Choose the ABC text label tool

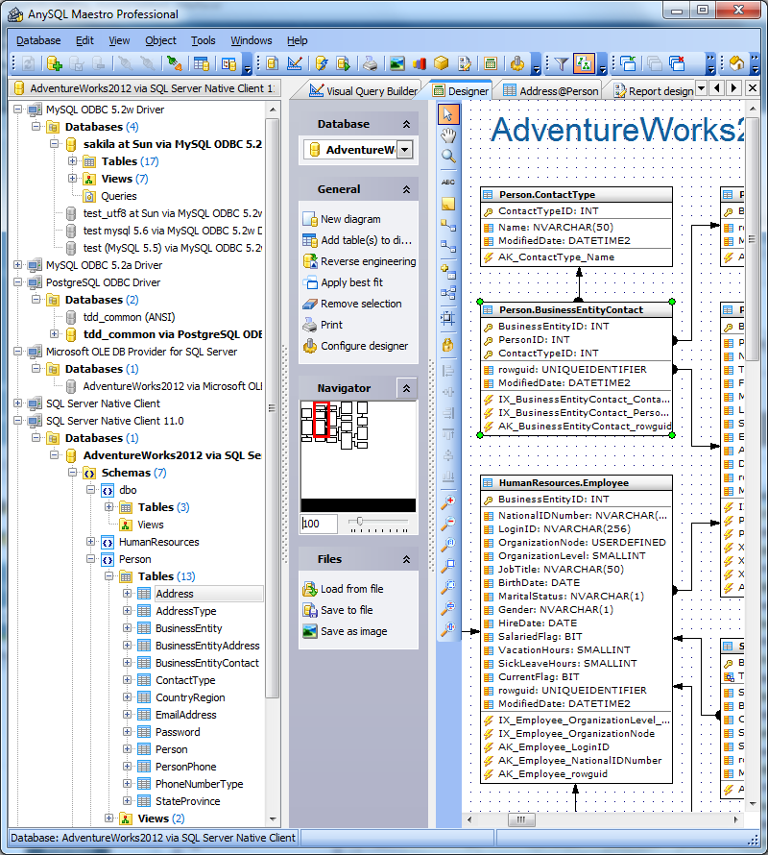(x=447, y=183)
